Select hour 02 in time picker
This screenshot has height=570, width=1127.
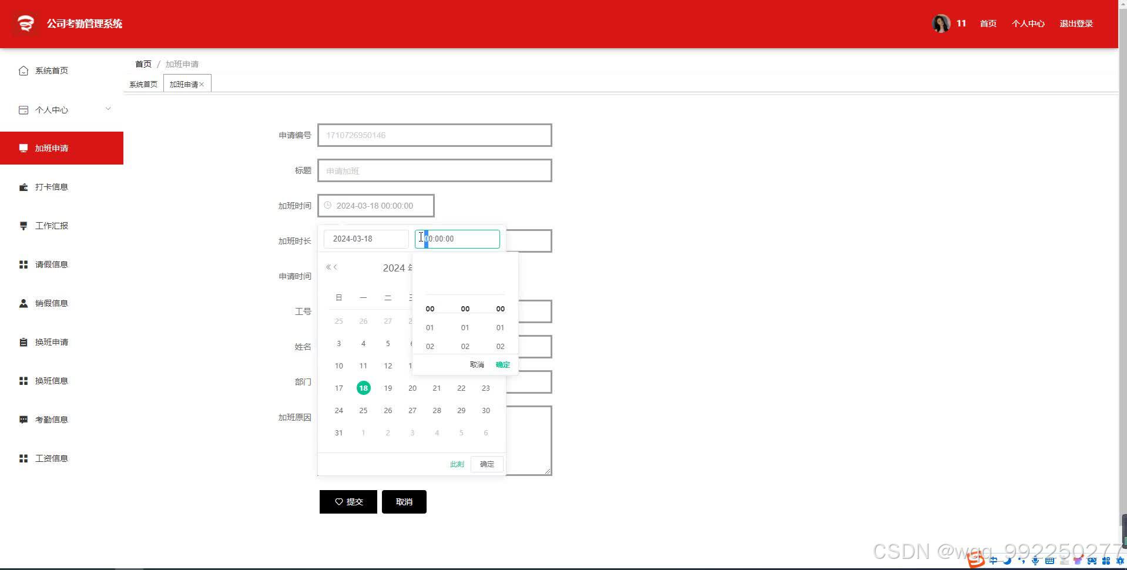click(x=430, y=346)
